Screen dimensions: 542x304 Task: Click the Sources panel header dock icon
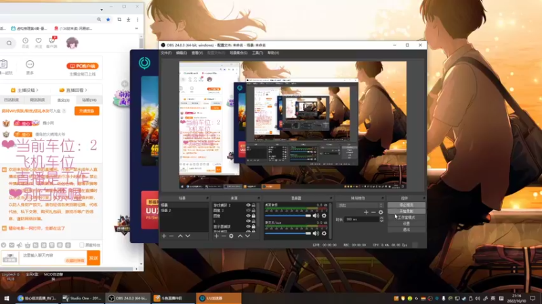click(x=259, y=198)
